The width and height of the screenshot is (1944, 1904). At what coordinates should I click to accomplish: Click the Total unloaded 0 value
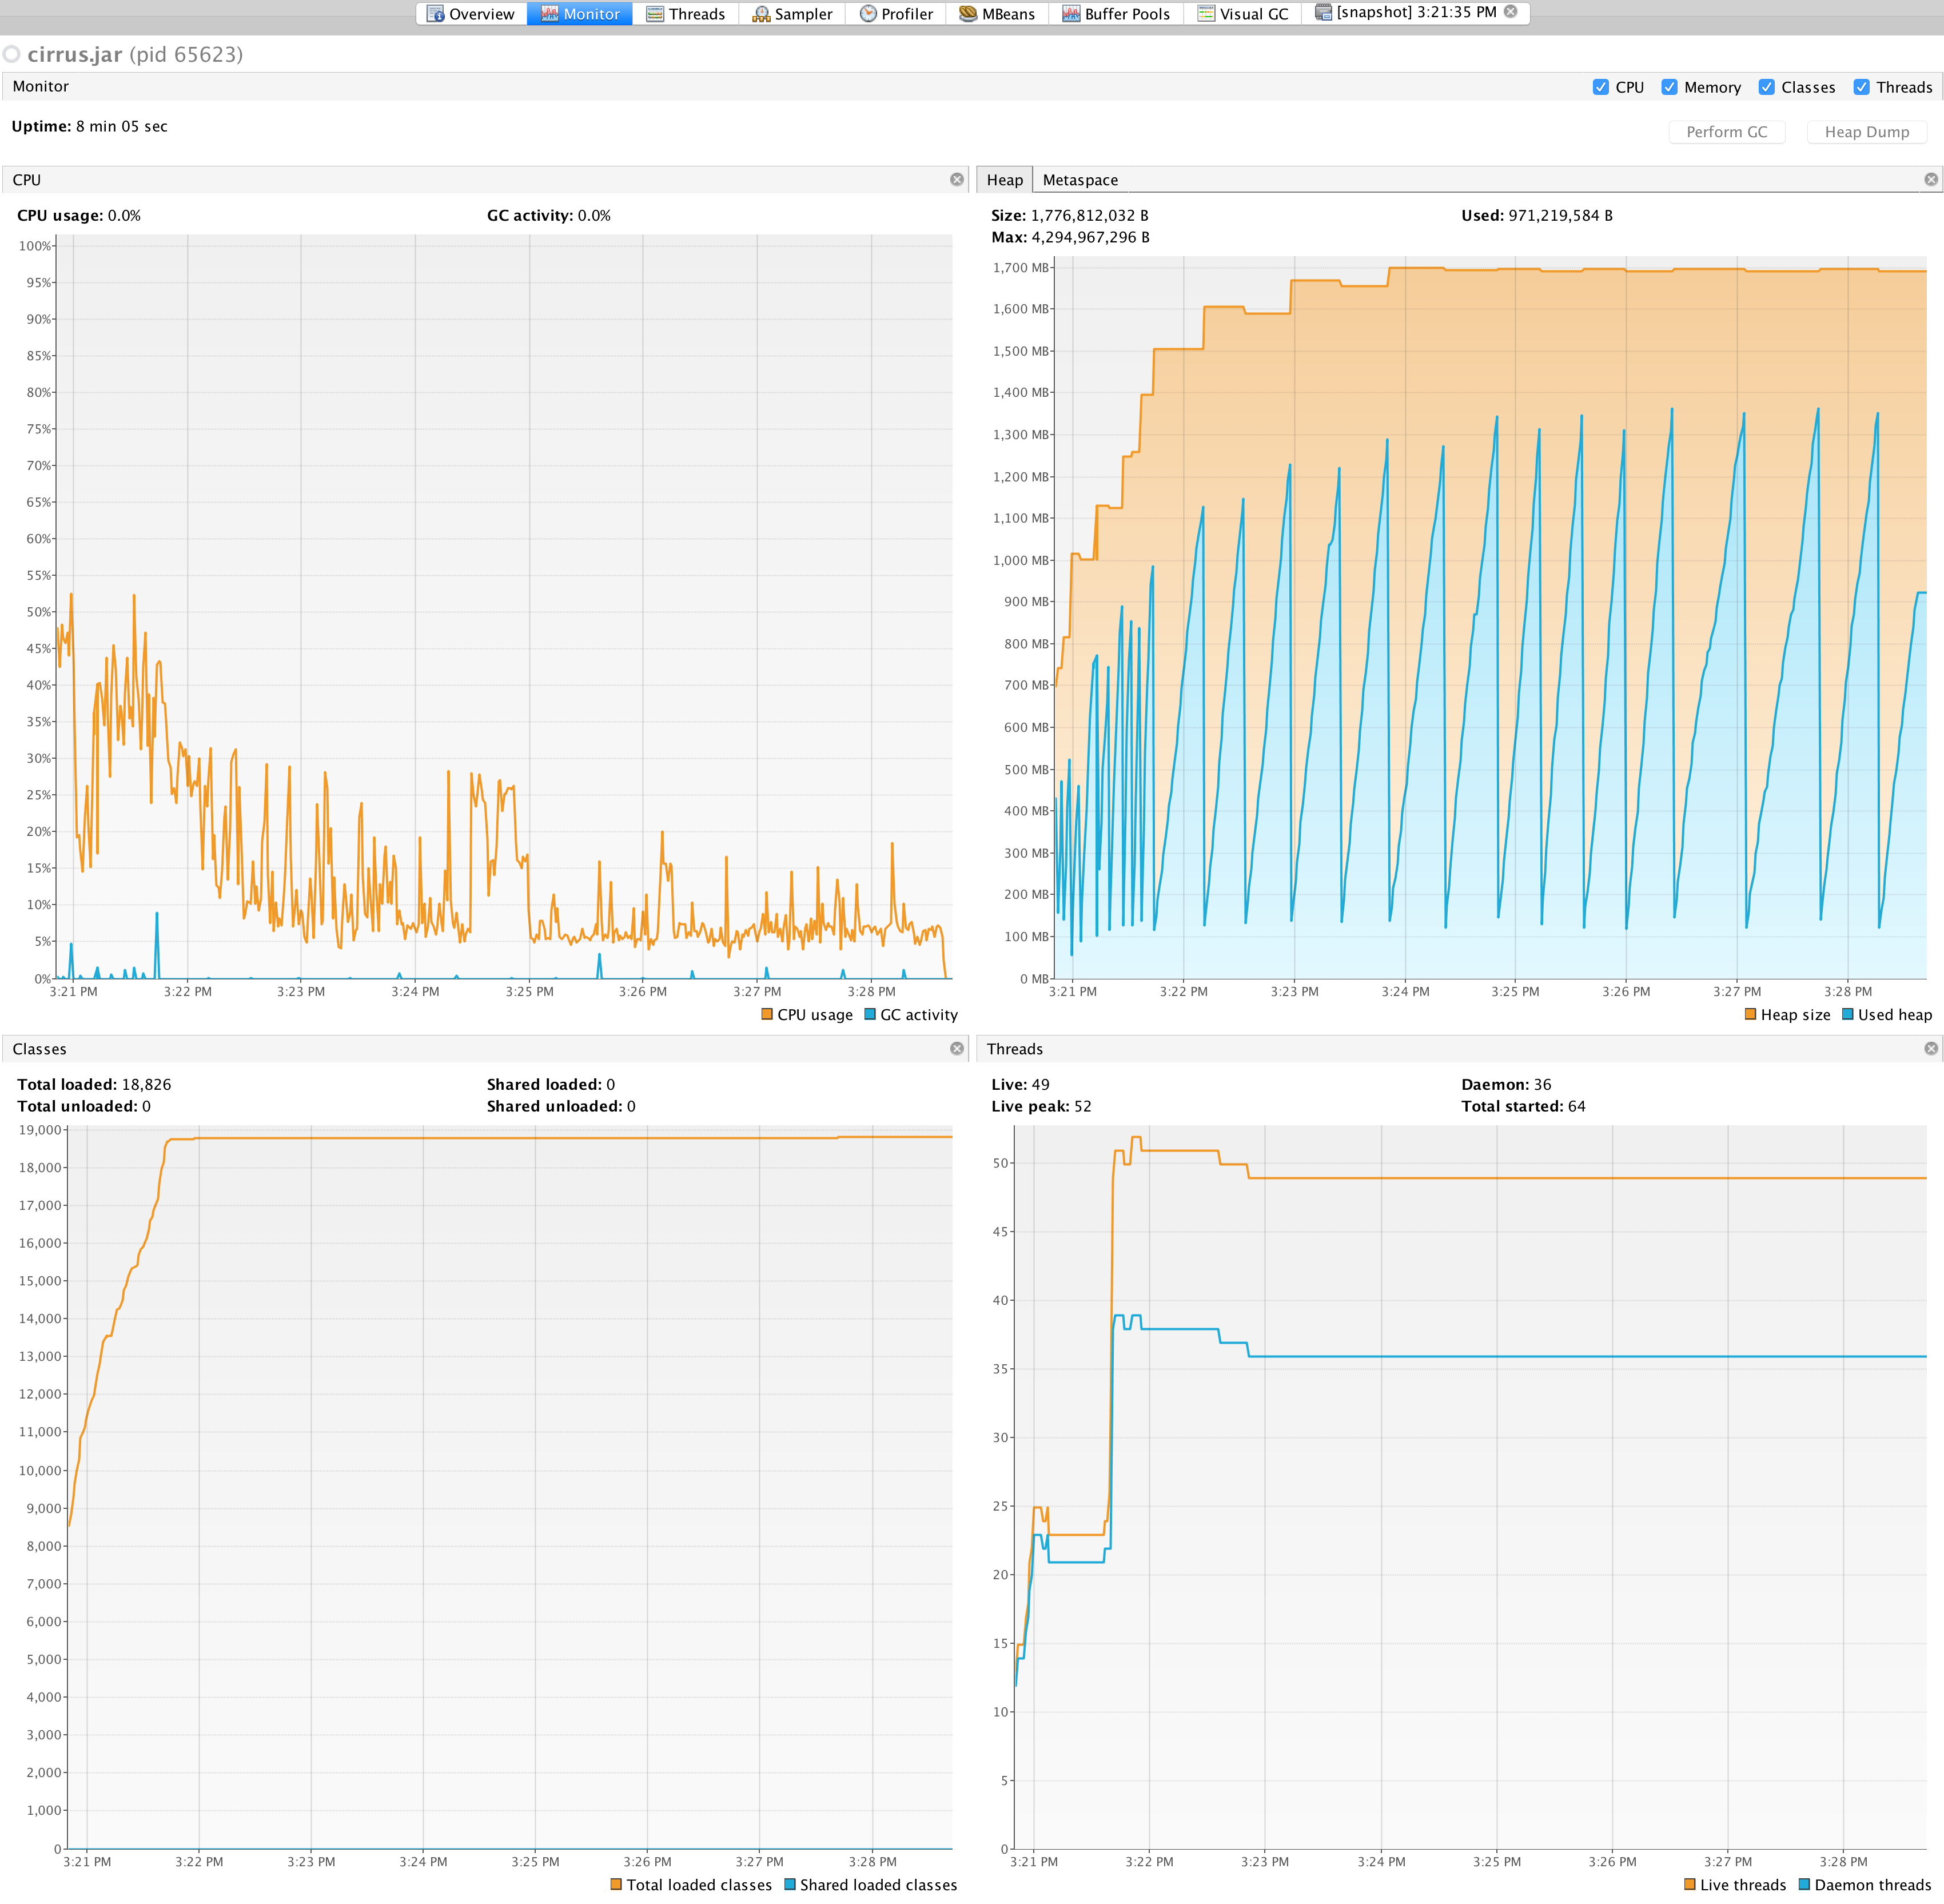tap(146, 1106)
